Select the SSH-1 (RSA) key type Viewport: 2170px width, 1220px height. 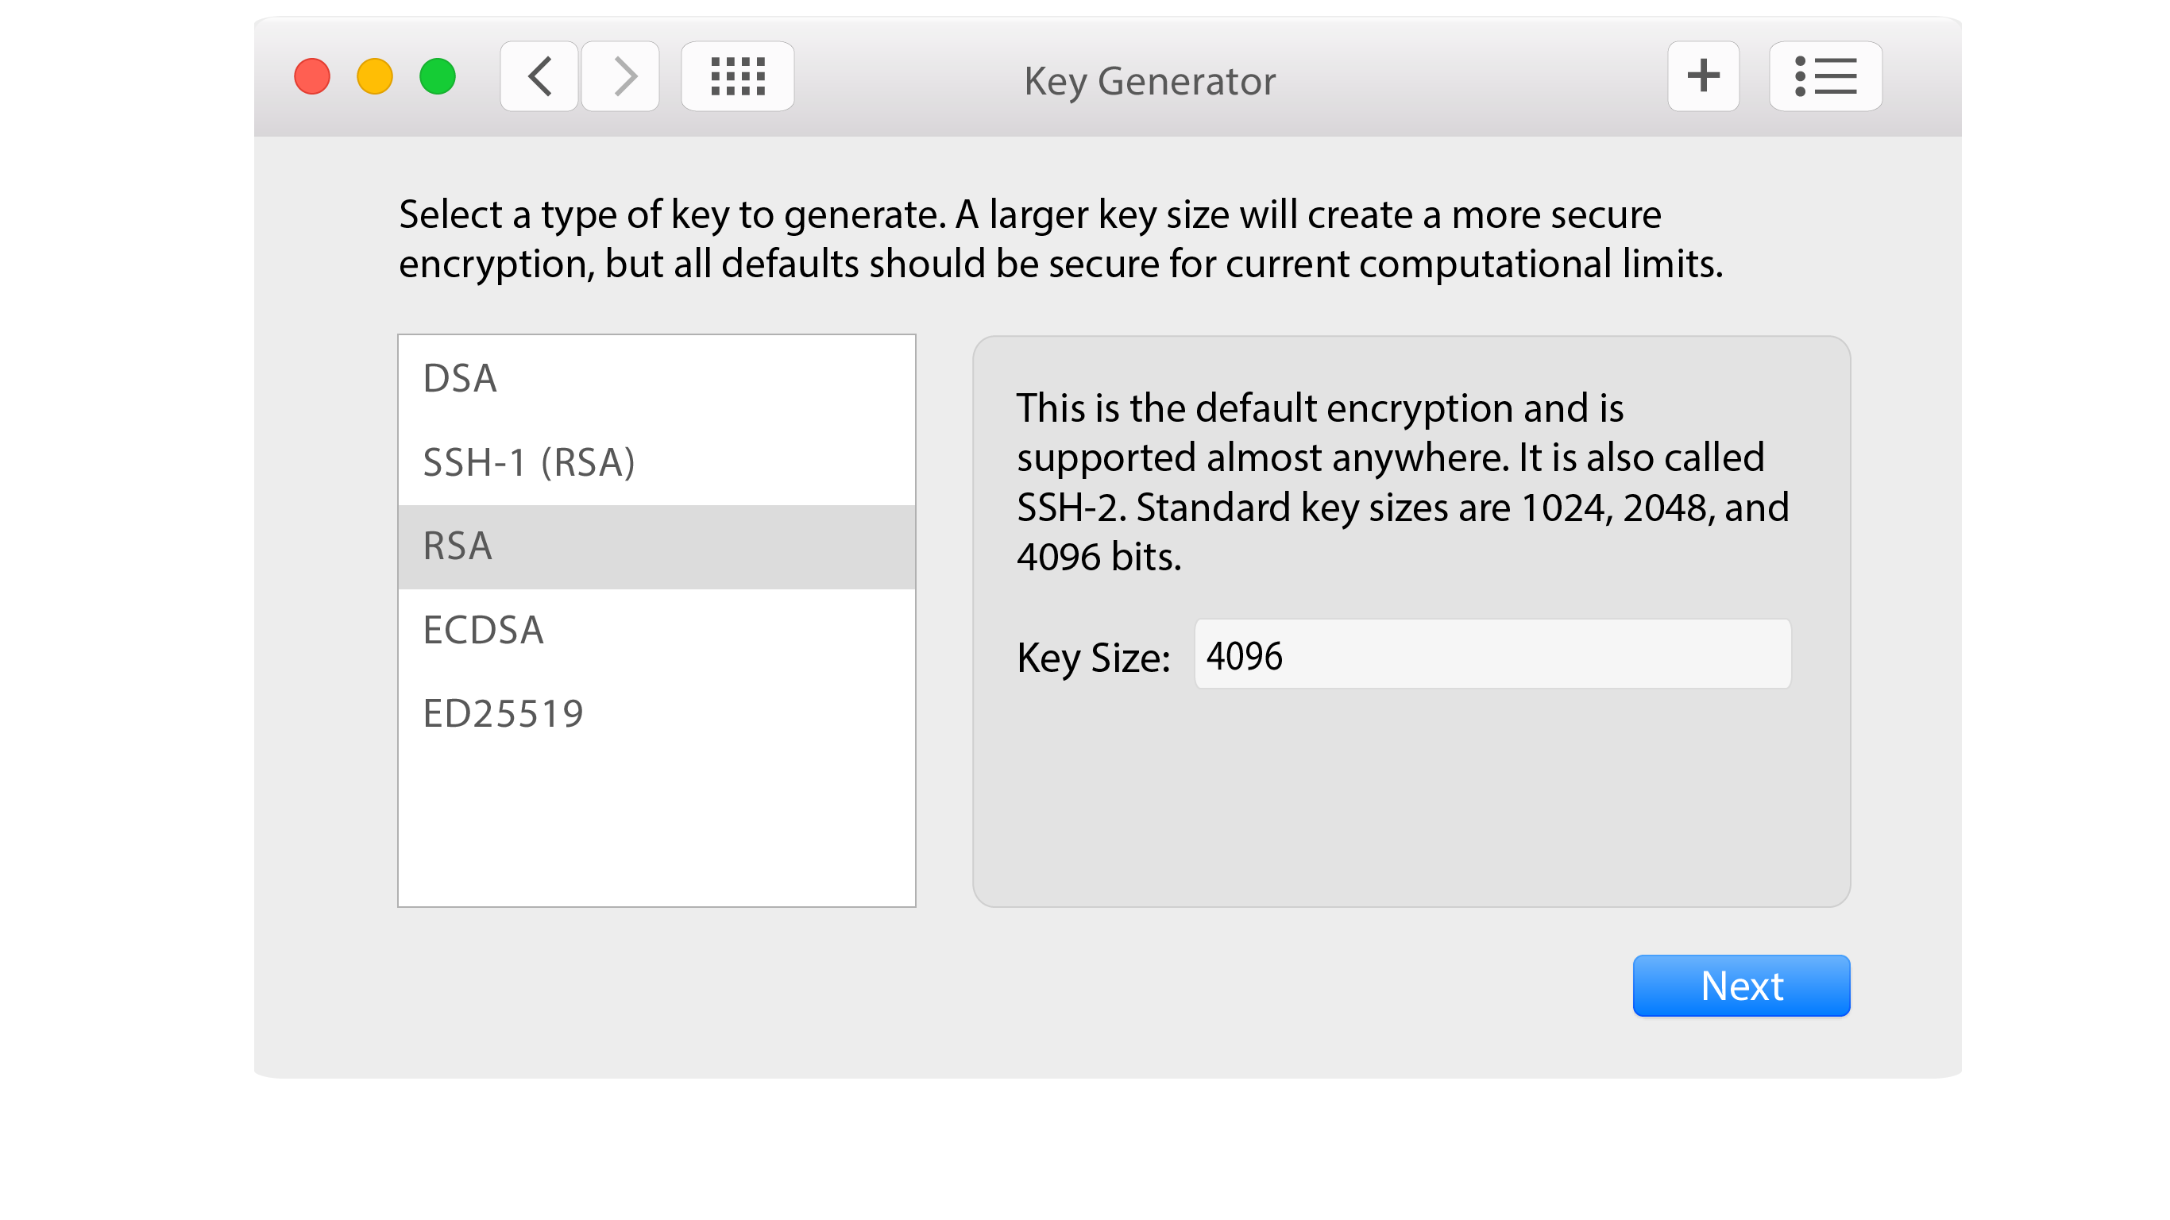point(656,461)
